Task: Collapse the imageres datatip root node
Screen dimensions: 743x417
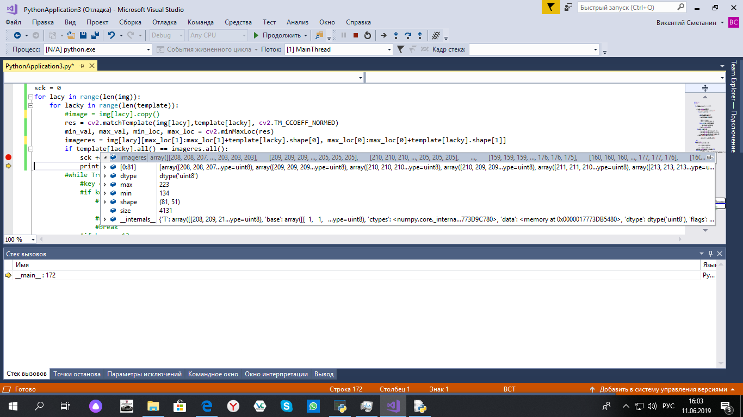Action: 106,157
